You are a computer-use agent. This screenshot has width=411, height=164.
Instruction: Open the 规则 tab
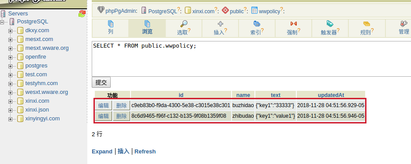[x=367, y=28]
